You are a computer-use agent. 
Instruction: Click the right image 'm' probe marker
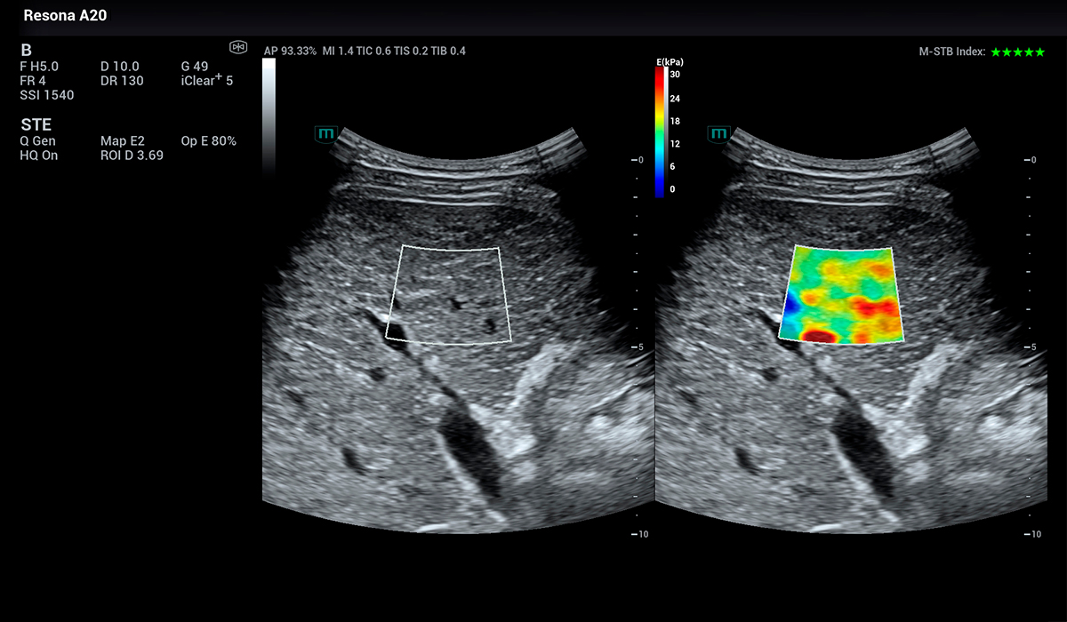(x=719, y=134)
